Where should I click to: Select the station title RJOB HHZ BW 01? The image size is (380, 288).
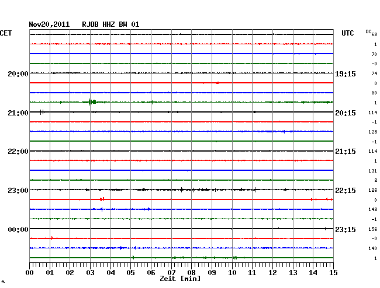point(110,24)
